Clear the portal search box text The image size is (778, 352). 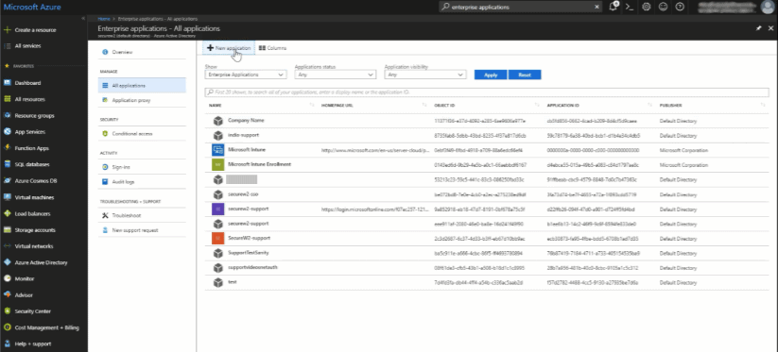(596, 7)
